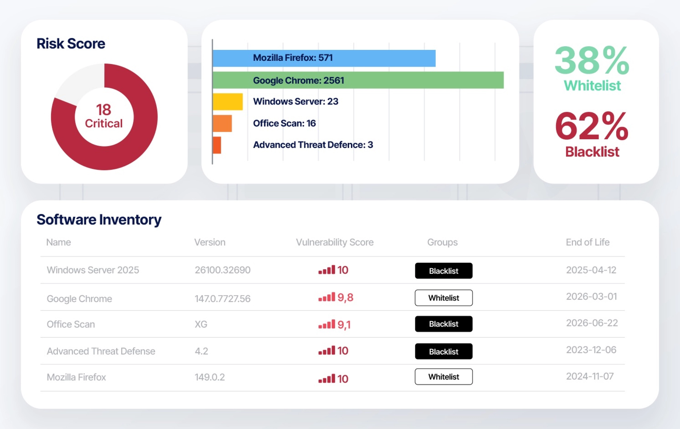This screenshot has height=429, width=680.
Task: Click the 38% Whitelist statistic
Action: coord(592,68)
